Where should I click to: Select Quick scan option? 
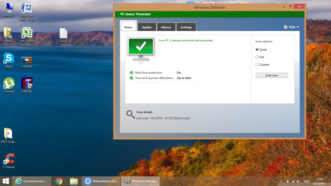(261, 50)
